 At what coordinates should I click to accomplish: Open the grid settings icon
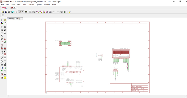tap(3, 15)
